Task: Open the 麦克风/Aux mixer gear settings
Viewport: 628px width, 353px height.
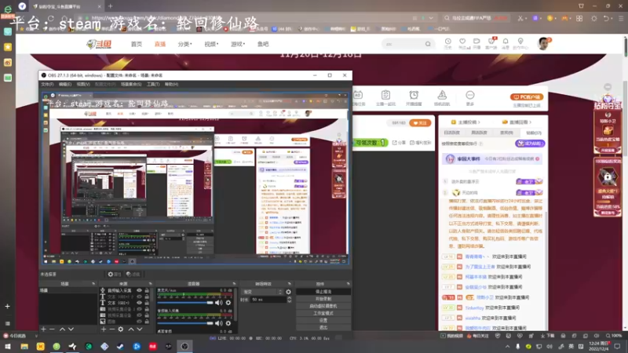Action: pyautogui.click(x=228, y=303)
